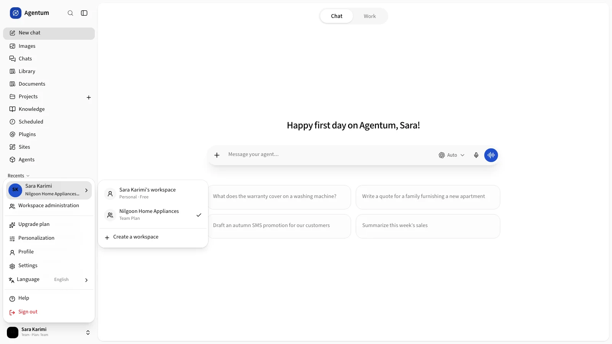
Task: Open Scheduled tasks
Action: 49,122
